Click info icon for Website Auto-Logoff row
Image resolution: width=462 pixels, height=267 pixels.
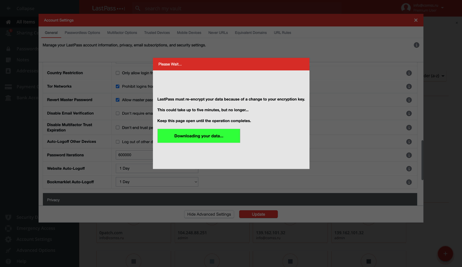[409, 169]
